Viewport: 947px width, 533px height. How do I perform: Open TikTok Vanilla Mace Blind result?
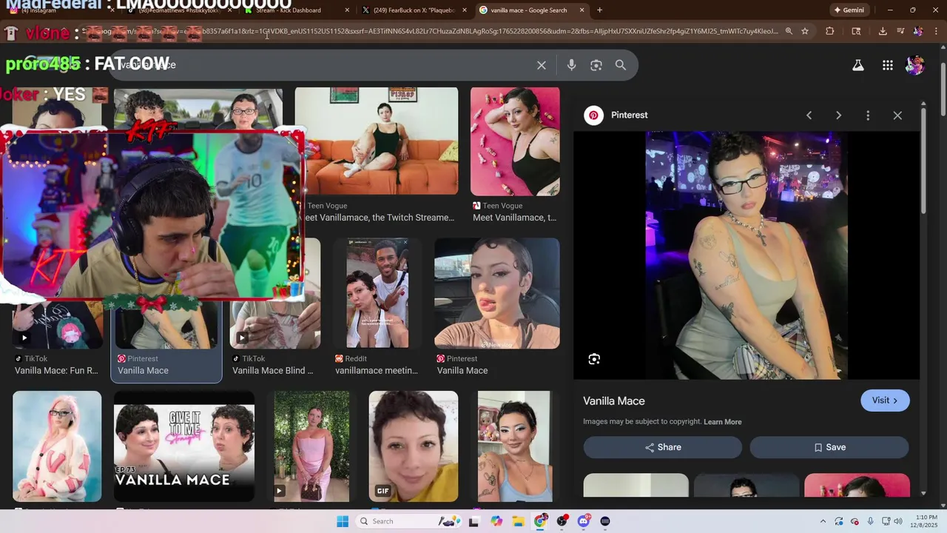(x=275, y=326)
